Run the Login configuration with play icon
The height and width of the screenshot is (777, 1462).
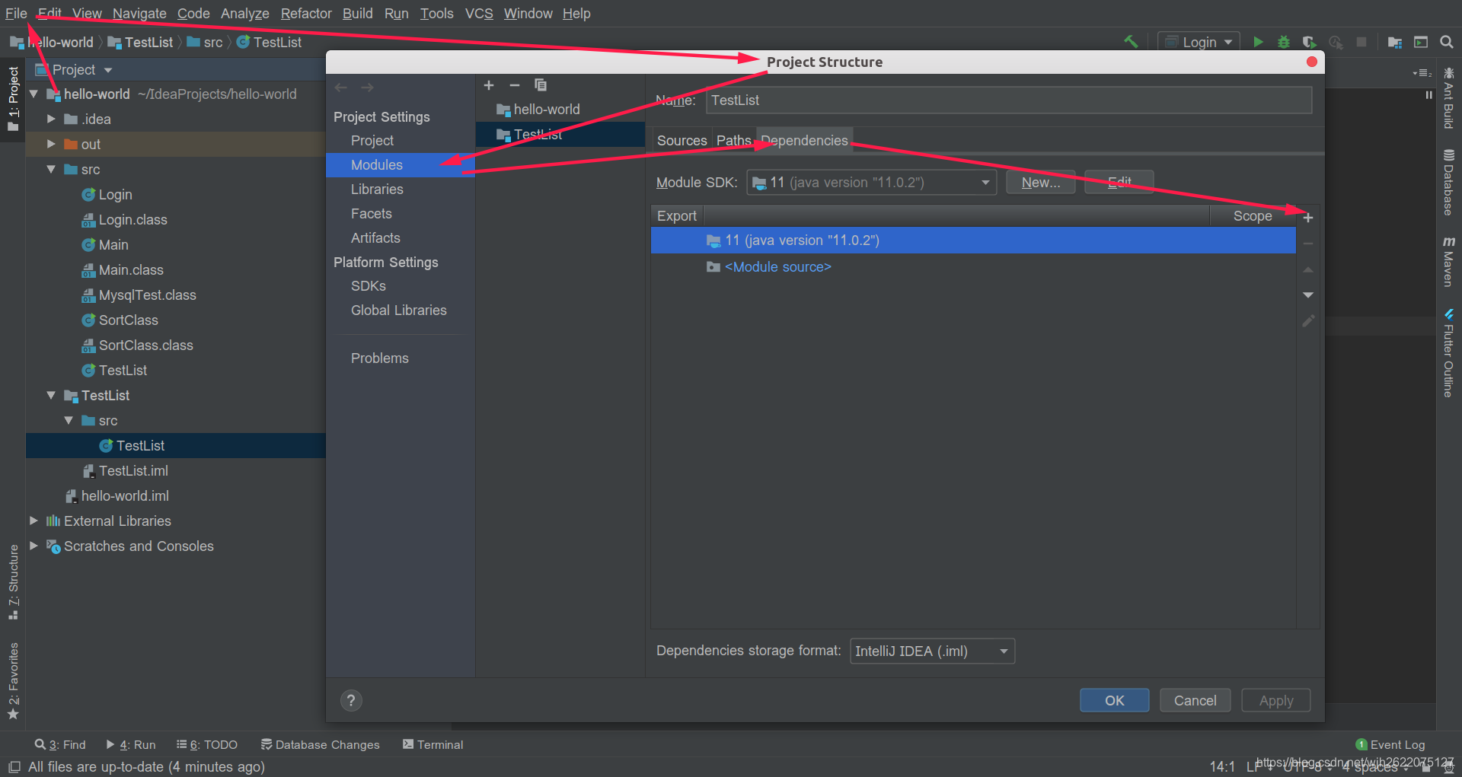[1259, 42]
